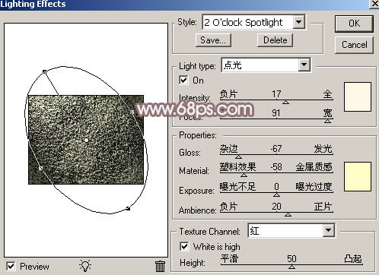Click the trash can delete-light icon
This screenshot has height=275, width=379.
click(x=160, y=267)
